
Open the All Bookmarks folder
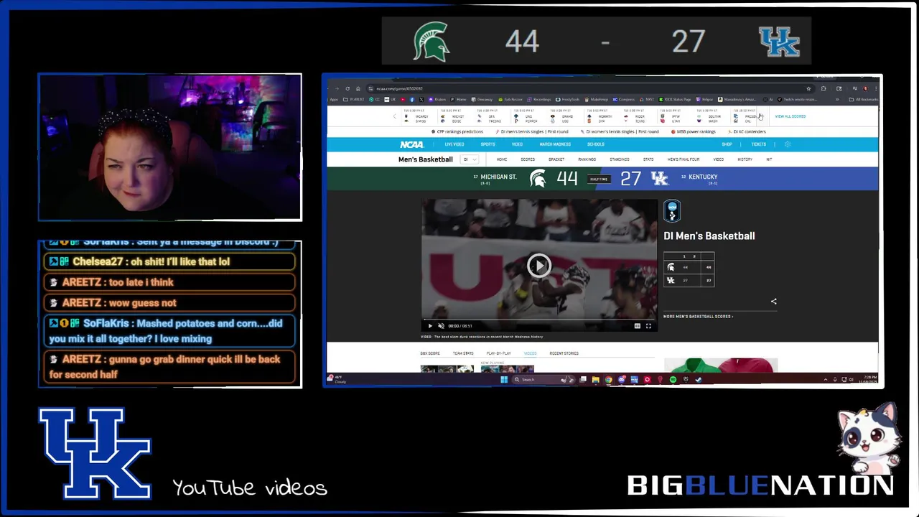[864, 99]
